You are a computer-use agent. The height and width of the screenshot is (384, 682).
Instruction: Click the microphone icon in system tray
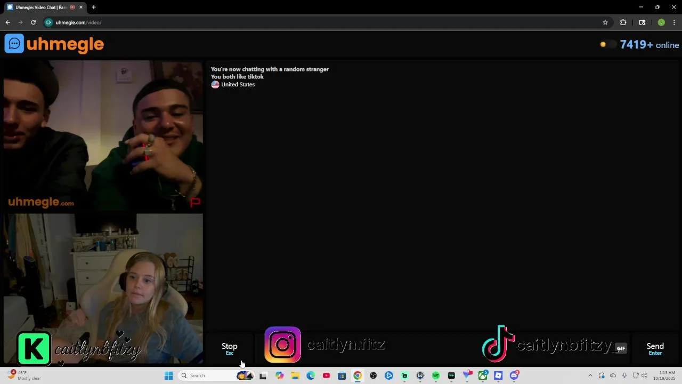pyautogui.click(x=624, y=375)
